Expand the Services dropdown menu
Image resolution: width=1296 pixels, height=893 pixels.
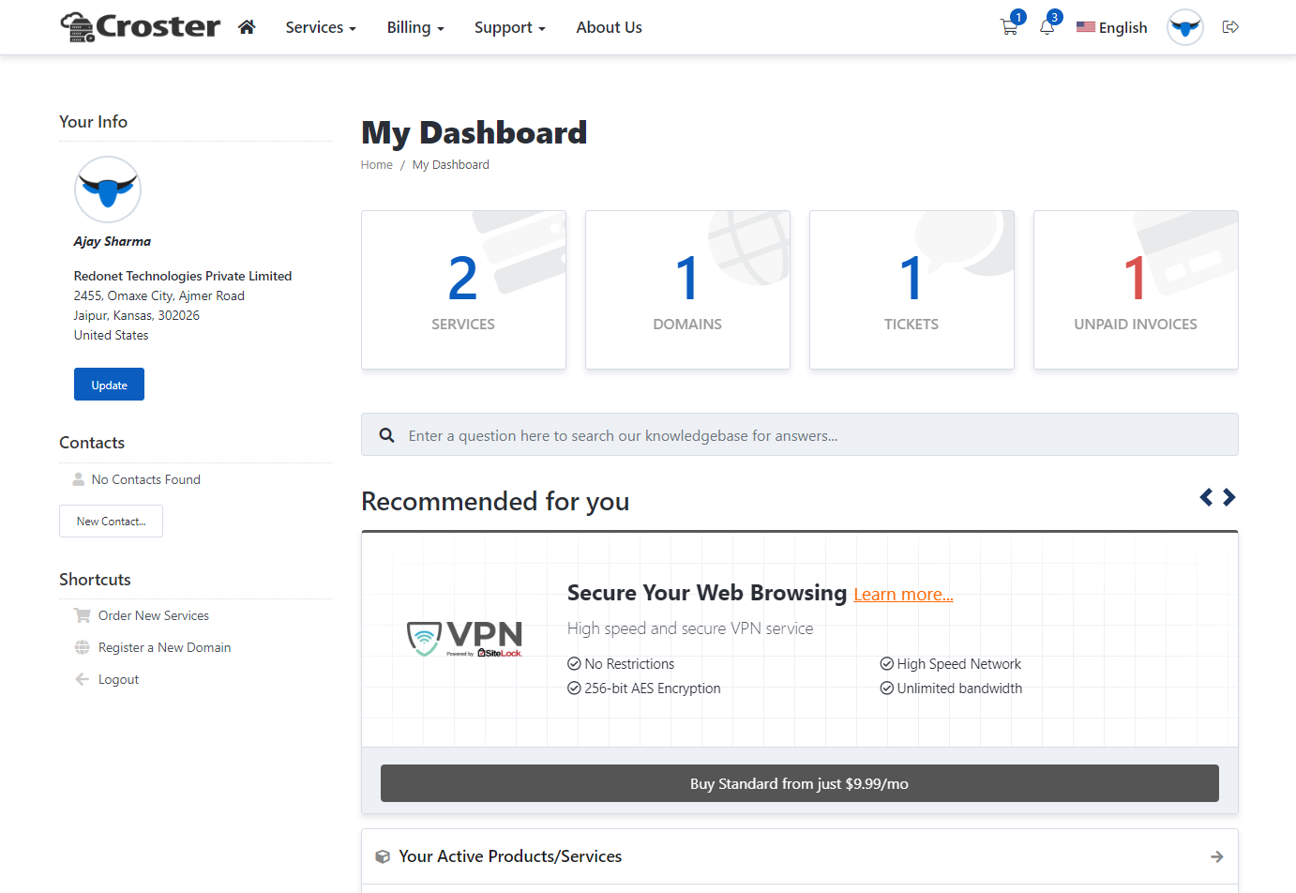[x=321, y=27]
